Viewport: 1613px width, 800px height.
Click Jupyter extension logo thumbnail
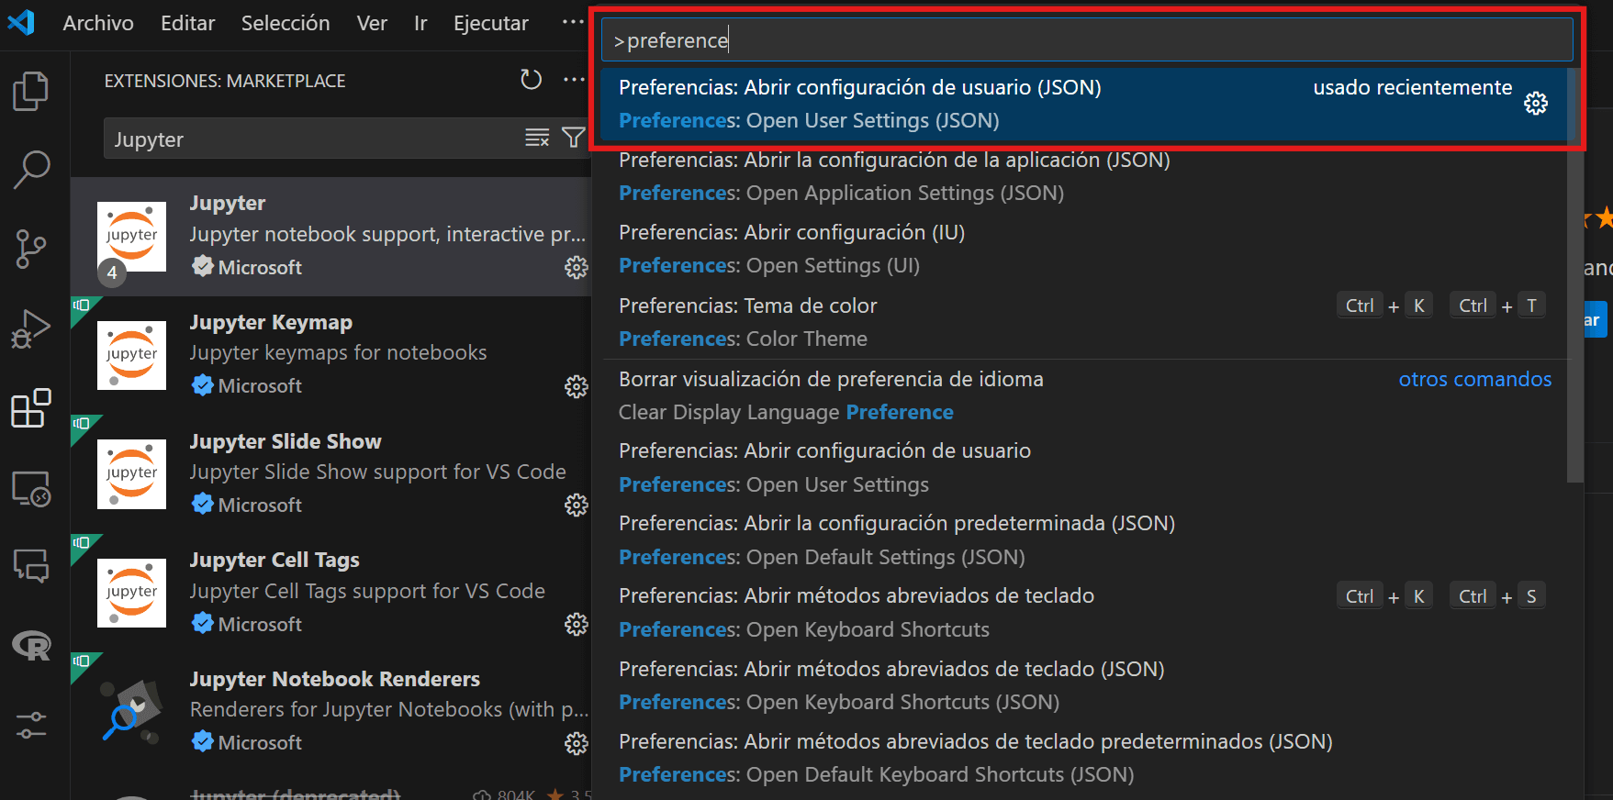(131, 237)
